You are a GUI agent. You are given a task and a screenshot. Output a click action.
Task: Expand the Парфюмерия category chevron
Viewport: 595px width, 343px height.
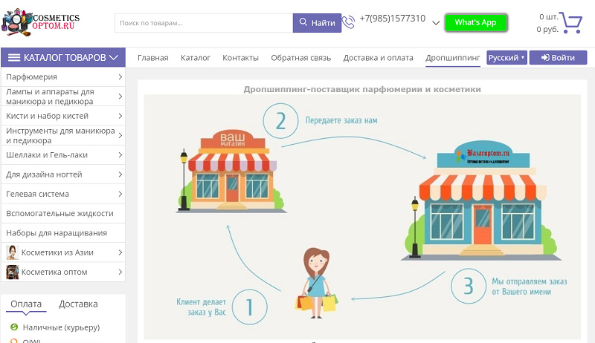point(120,77)
